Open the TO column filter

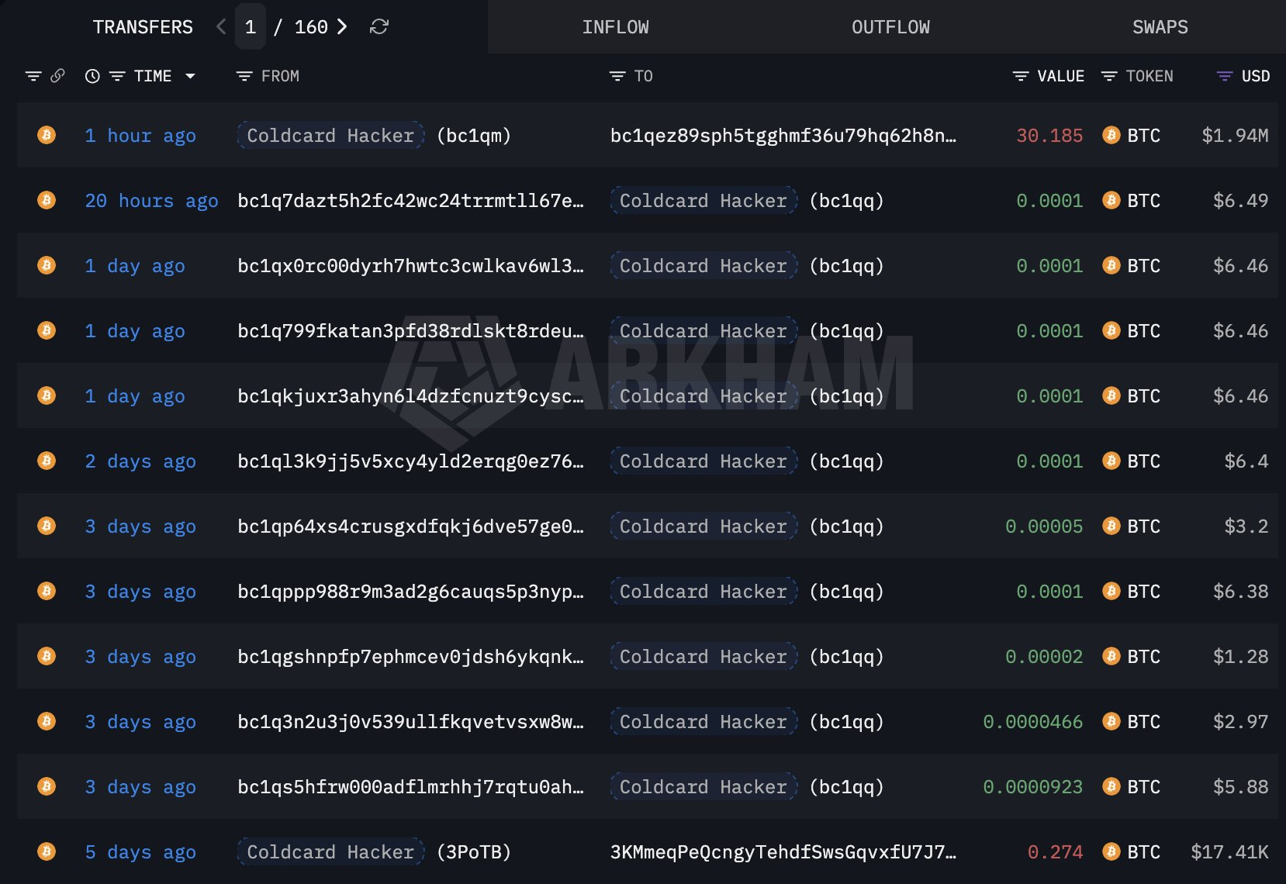coord(617,76)
